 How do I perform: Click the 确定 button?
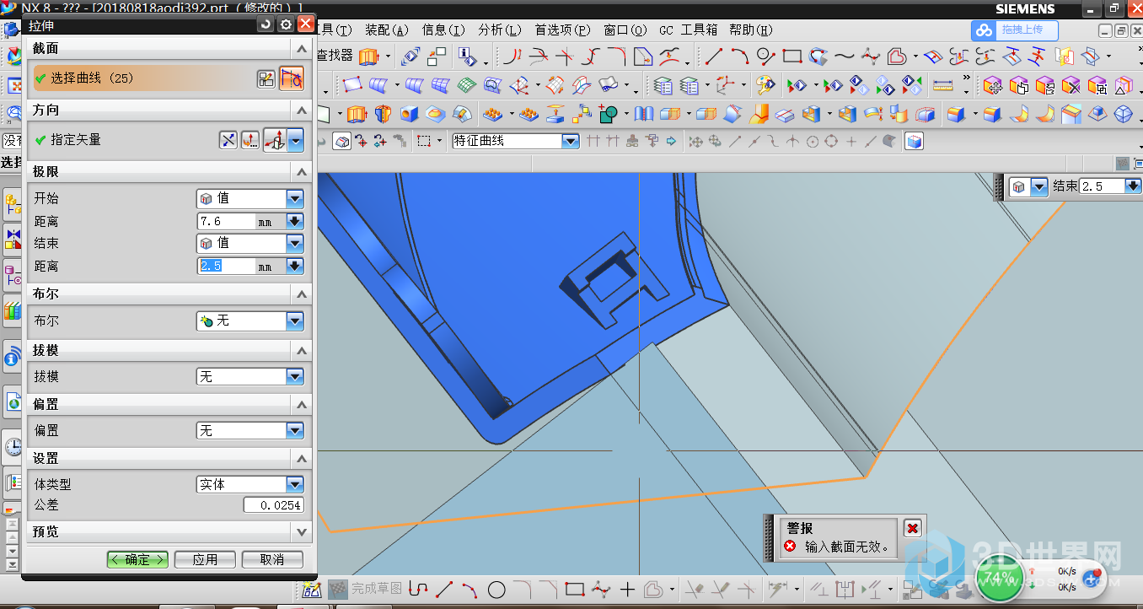pyautogui.click(x=137, y=559)
